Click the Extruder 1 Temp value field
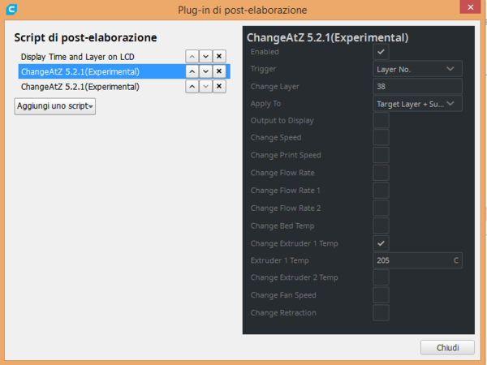Viewport: 487px width, 365px height. tap(412, 260)
